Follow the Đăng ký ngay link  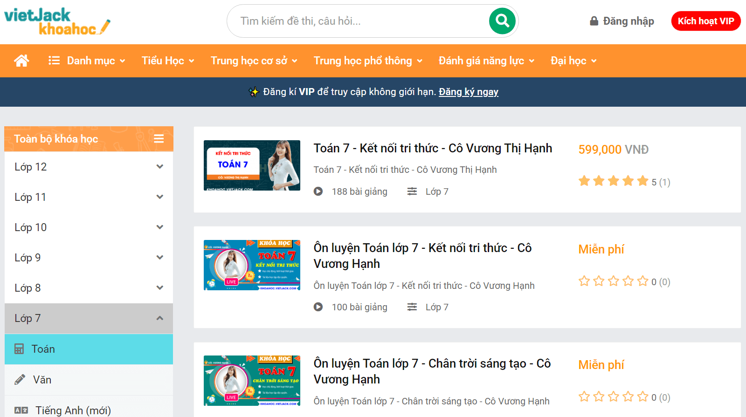click(468, 92)
